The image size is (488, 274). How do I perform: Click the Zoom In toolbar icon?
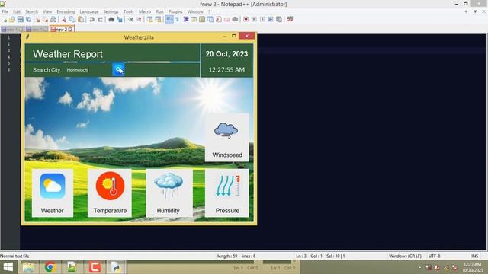pyautogui.click(x=130, y=19)
